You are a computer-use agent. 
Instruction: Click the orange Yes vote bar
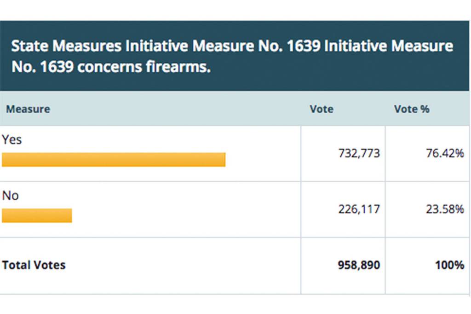(x=114, y=159)
